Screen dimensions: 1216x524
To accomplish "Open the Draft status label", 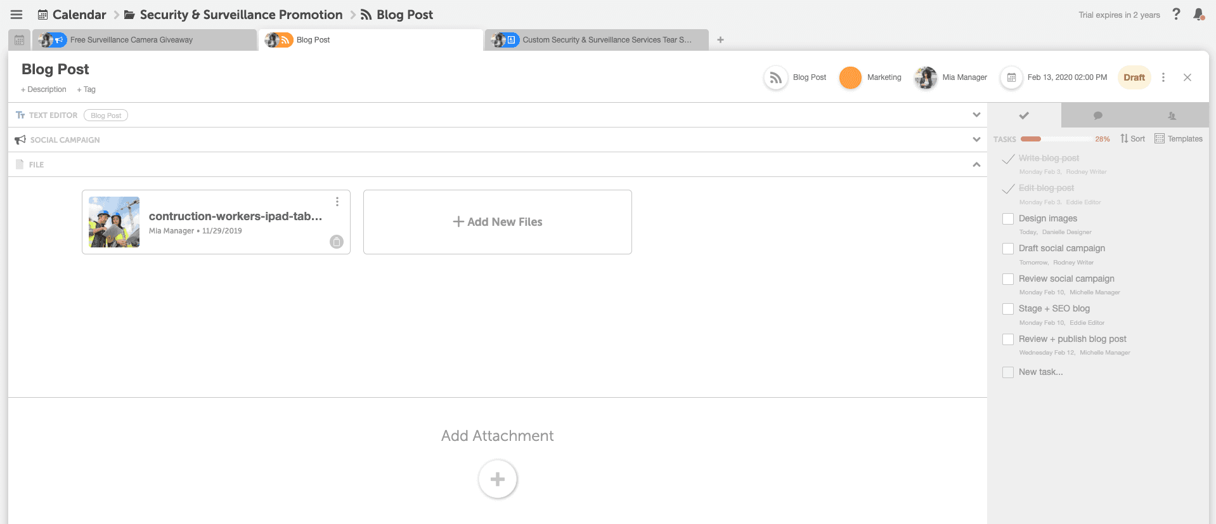I will [1134, 77].
